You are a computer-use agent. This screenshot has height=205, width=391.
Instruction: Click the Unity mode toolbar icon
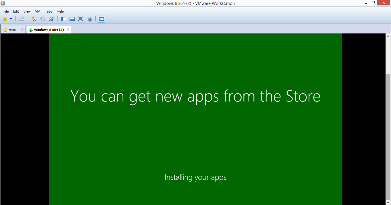tap(89, 19)
